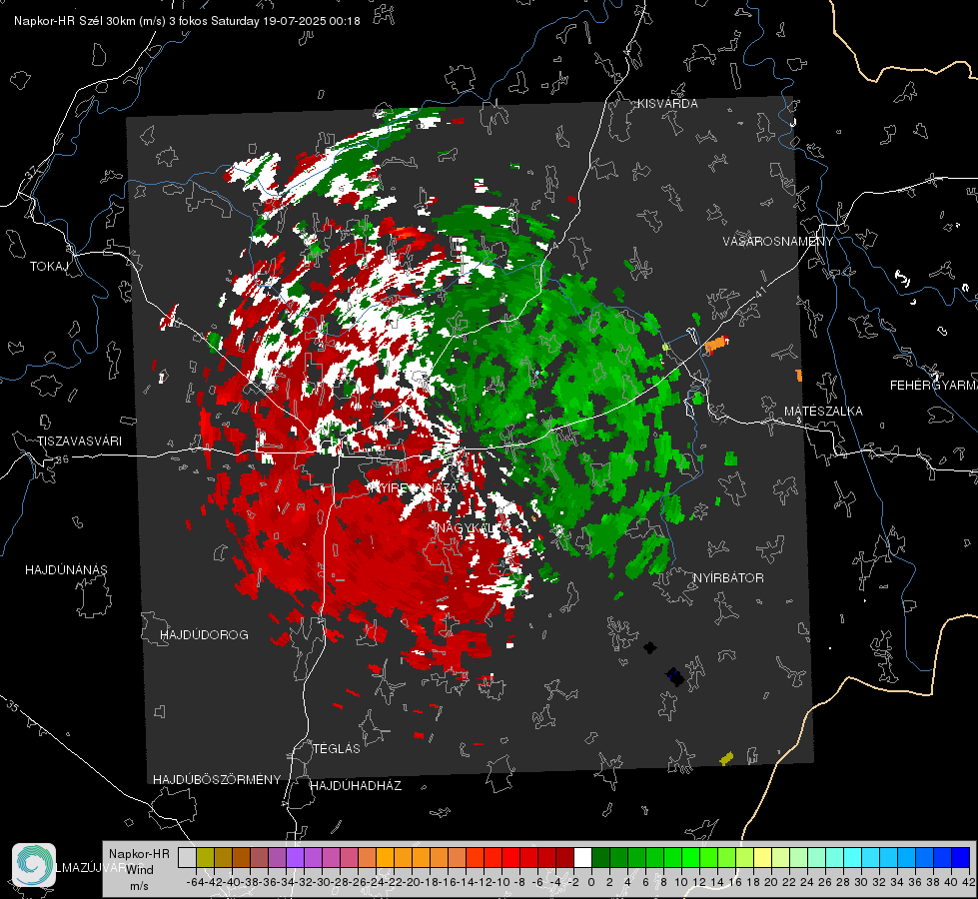The image size is (978, 899).
Task: Click the m/s unit label in legend
Action: [139, 886]
